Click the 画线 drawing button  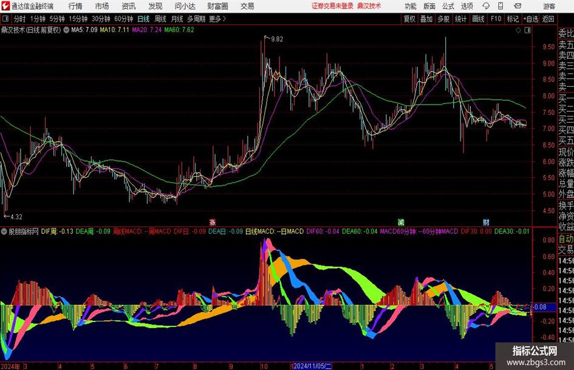478,19
